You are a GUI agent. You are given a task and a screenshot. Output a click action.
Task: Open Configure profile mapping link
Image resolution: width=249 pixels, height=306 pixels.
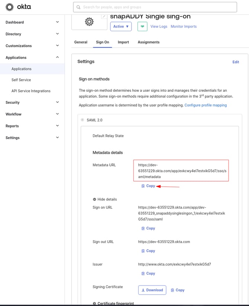click(x=206, y=105)
